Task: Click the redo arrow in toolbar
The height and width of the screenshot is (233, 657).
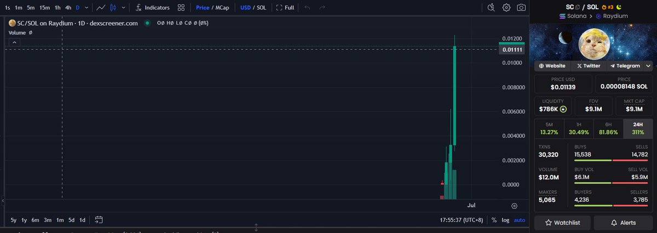Action: [x=322, y=8]
